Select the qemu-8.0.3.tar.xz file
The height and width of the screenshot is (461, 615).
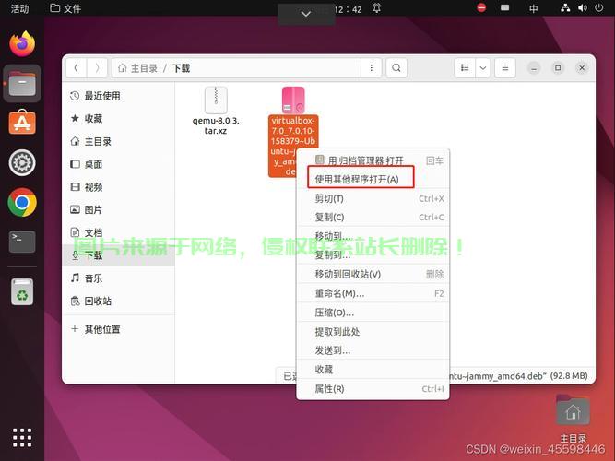[x=216, y=111]
